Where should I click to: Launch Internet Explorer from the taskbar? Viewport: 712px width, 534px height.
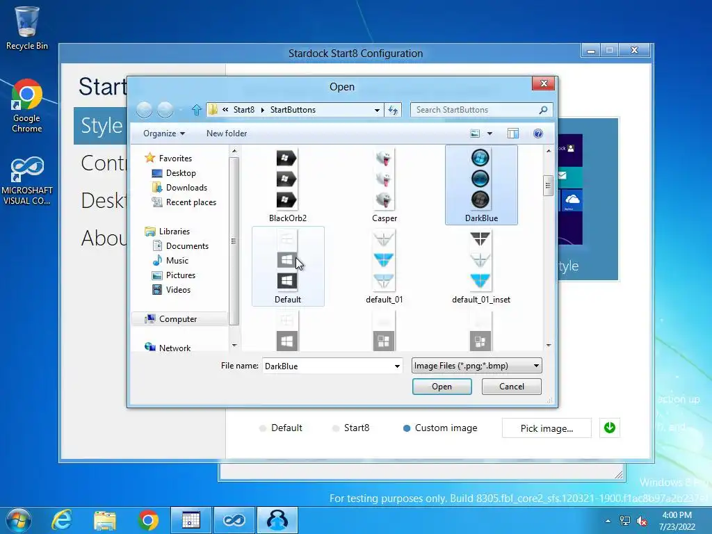click(62, 520)
